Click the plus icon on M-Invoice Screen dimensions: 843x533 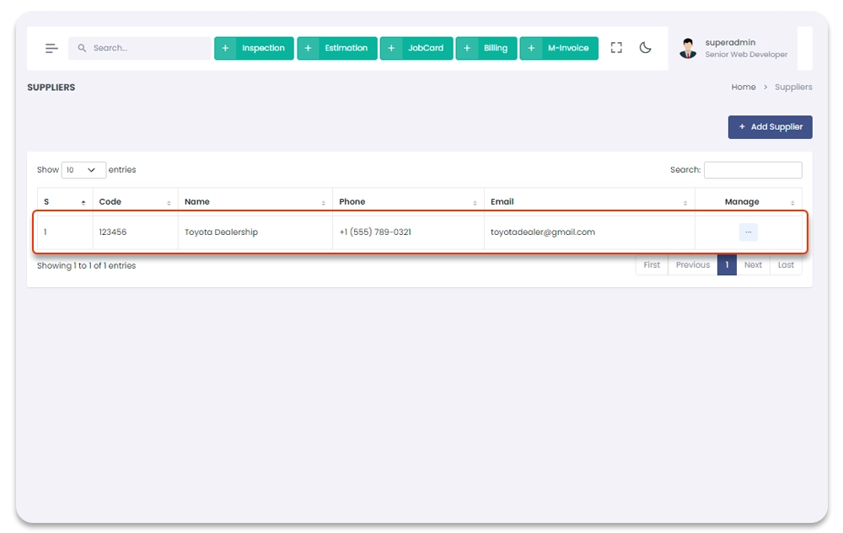(x=530, y=49)
